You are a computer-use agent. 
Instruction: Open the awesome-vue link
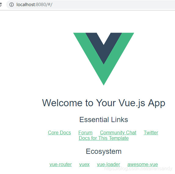[x=142, y=165]
